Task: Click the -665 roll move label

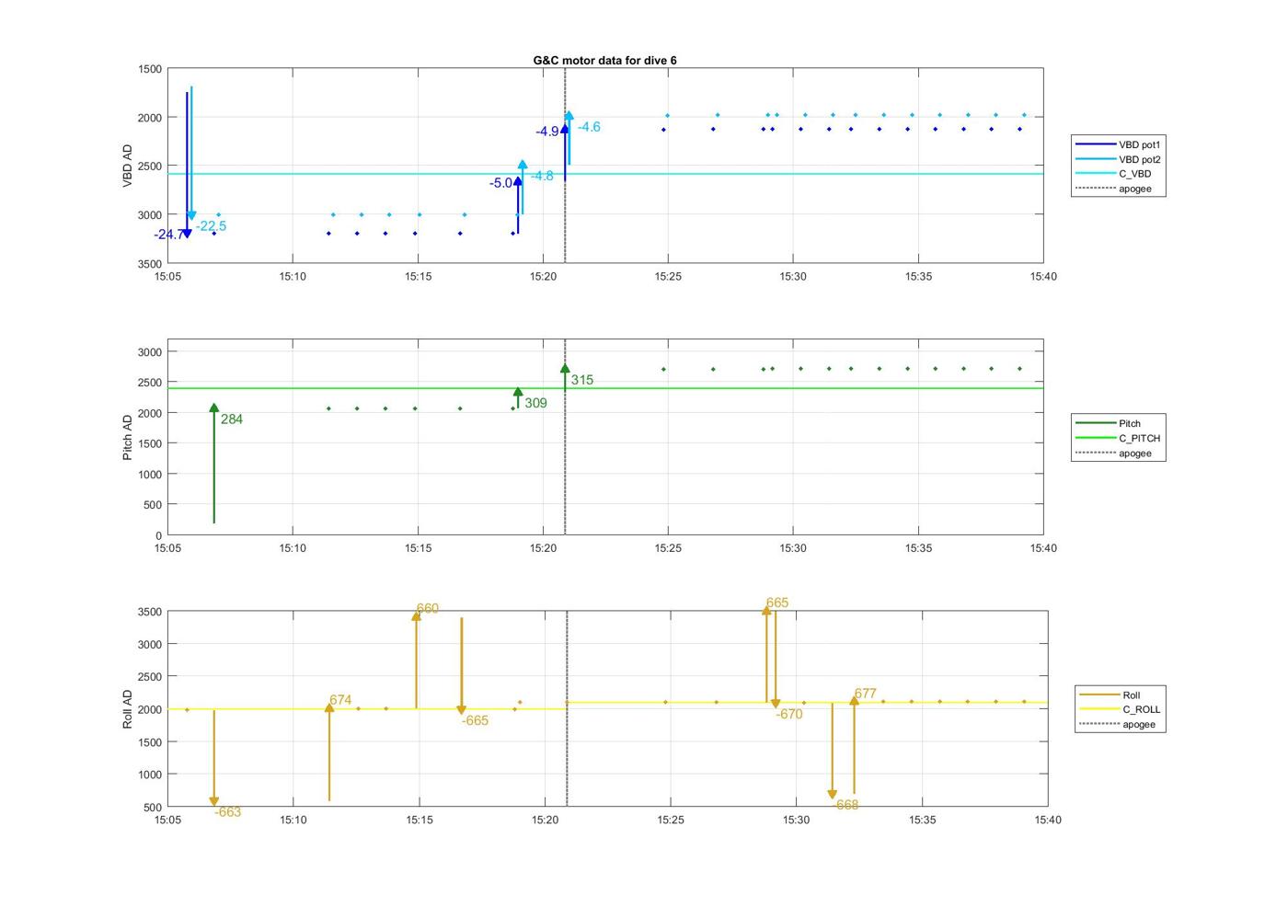Action: click(475, 721)
